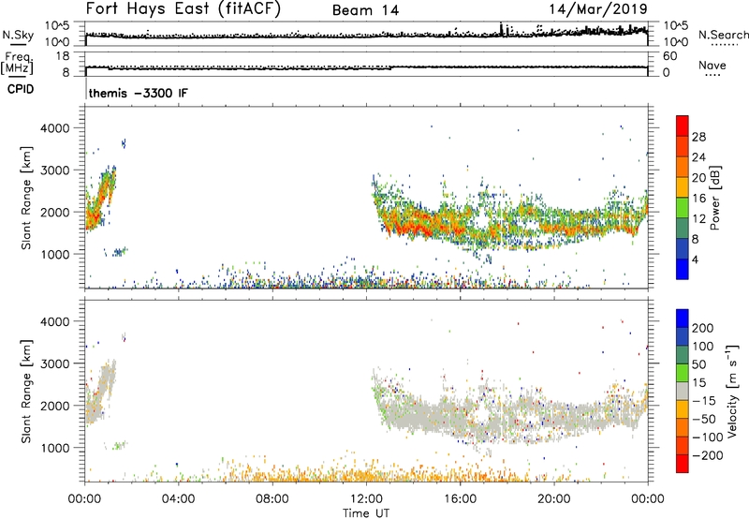Pick the gray velocity segment between 15 and -15
Viewport: 749px width, 519px height.
[683, 391]
